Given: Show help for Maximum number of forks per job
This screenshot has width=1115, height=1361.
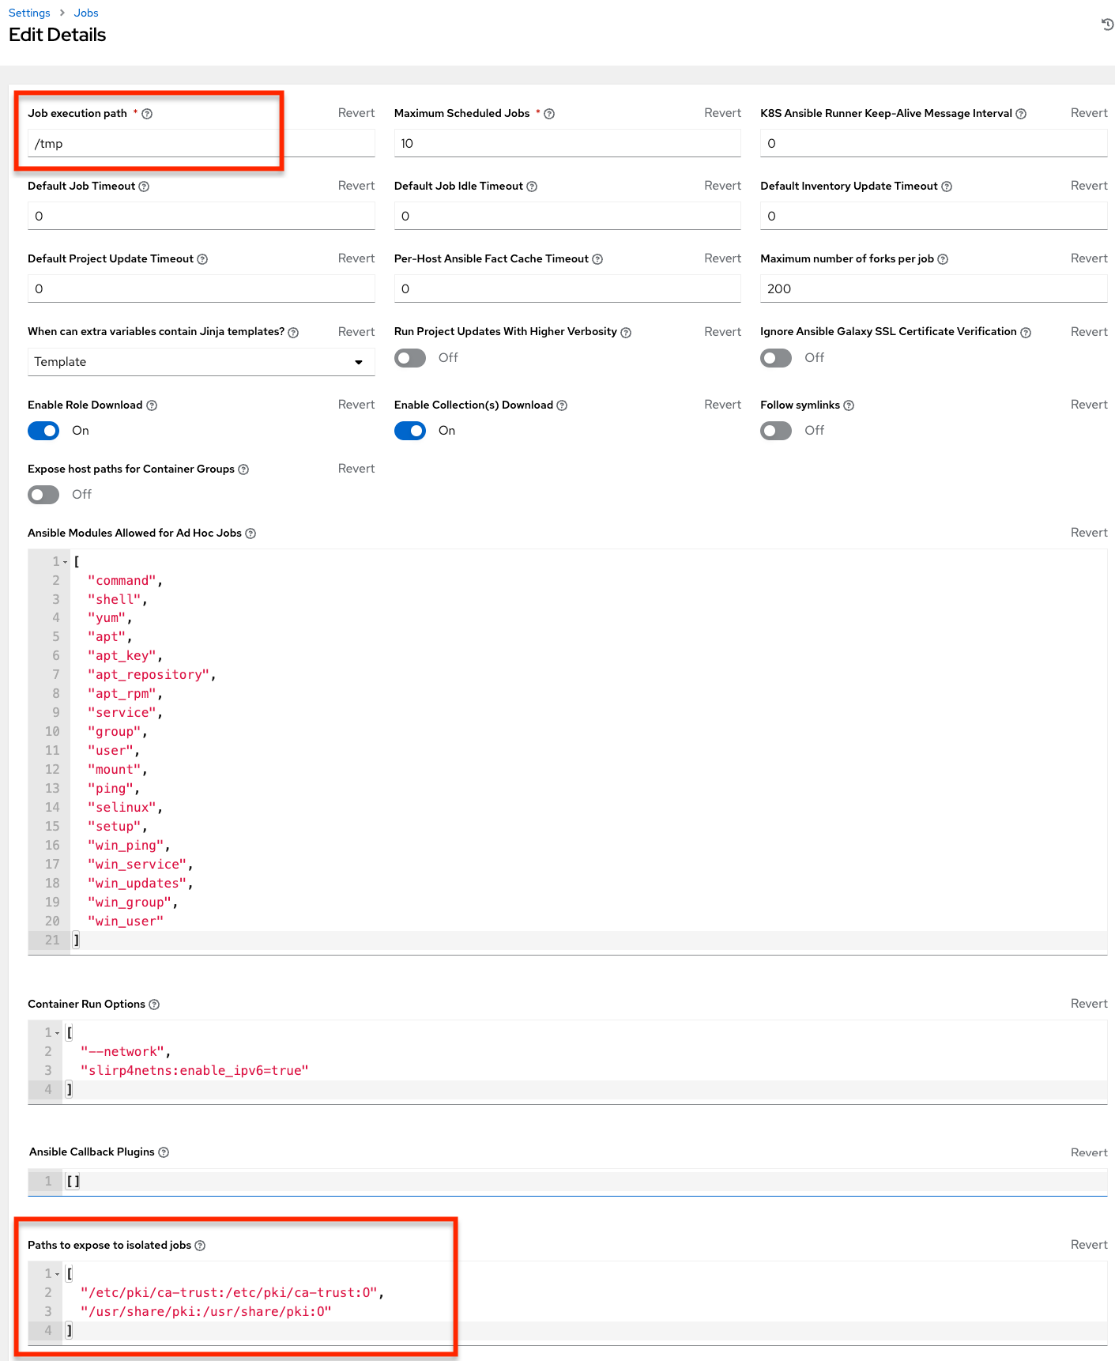Looking at the screenshot, I should 943,259.
